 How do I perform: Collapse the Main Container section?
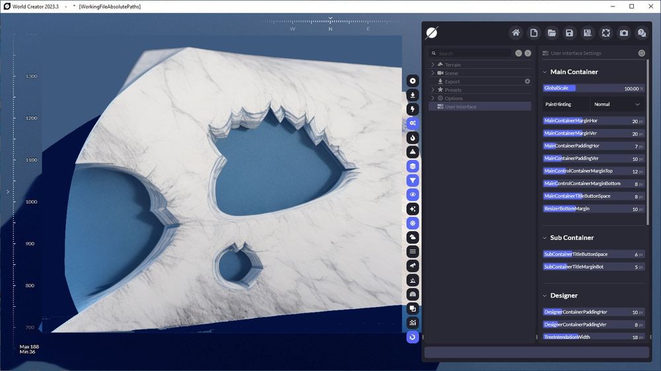click(545, 72)
